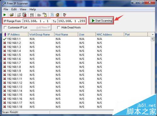
Task: Click the Start Scanning button
Action: [x=101, y=21]
